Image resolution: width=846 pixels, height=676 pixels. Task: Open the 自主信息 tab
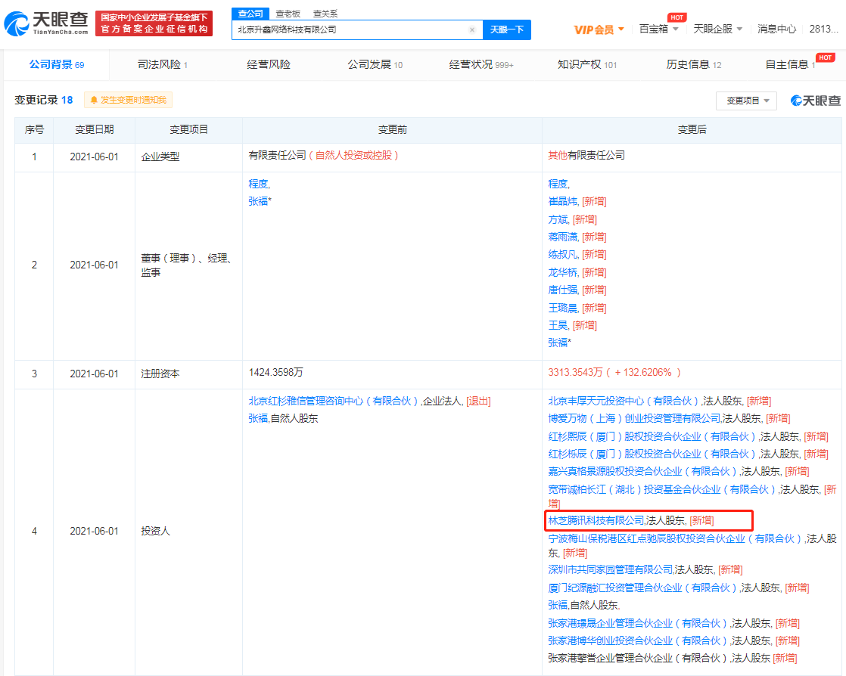[790, 65]
